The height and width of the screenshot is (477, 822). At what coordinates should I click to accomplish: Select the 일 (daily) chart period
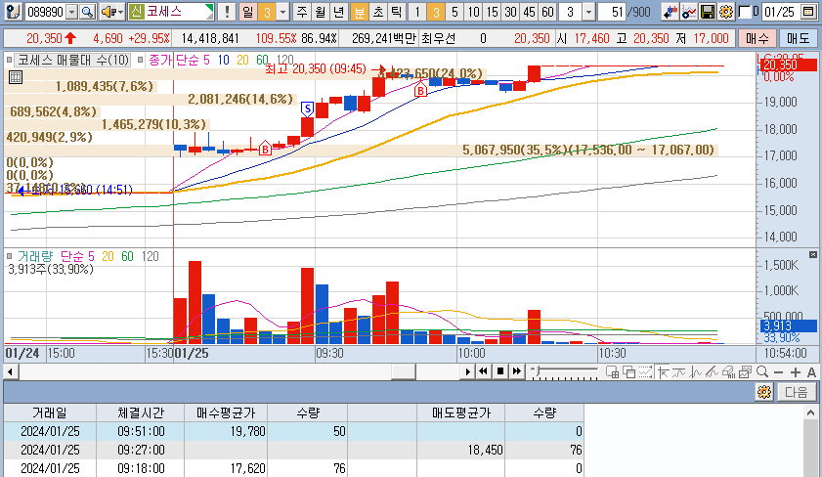pyautogui.click(x=247, y=12)
